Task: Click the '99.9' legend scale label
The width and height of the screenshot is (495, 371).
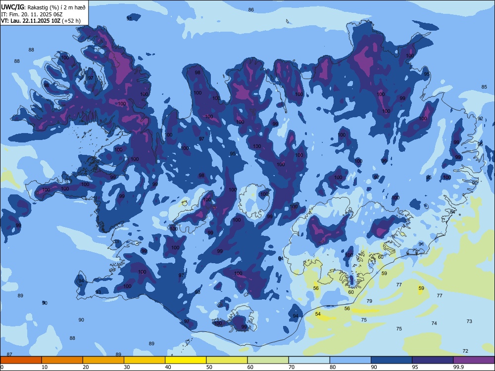Action: pos(458,367)
